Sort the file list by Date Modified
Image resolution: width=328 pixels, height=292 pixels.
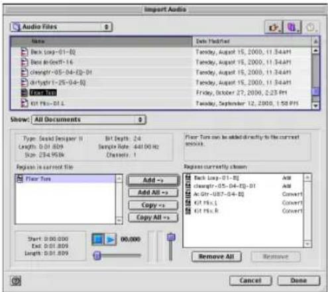pos(252,42)
